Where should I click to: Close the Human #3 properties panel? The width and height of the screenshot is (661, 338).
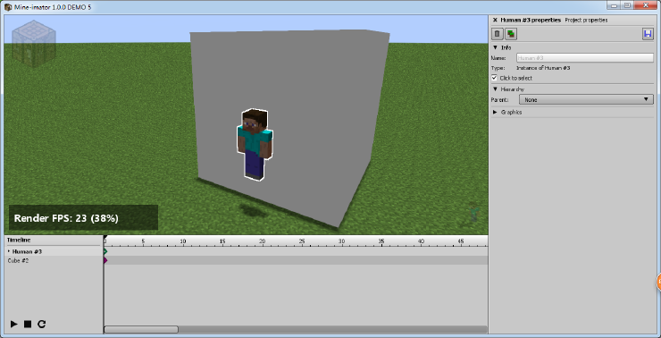coord(495,20)
